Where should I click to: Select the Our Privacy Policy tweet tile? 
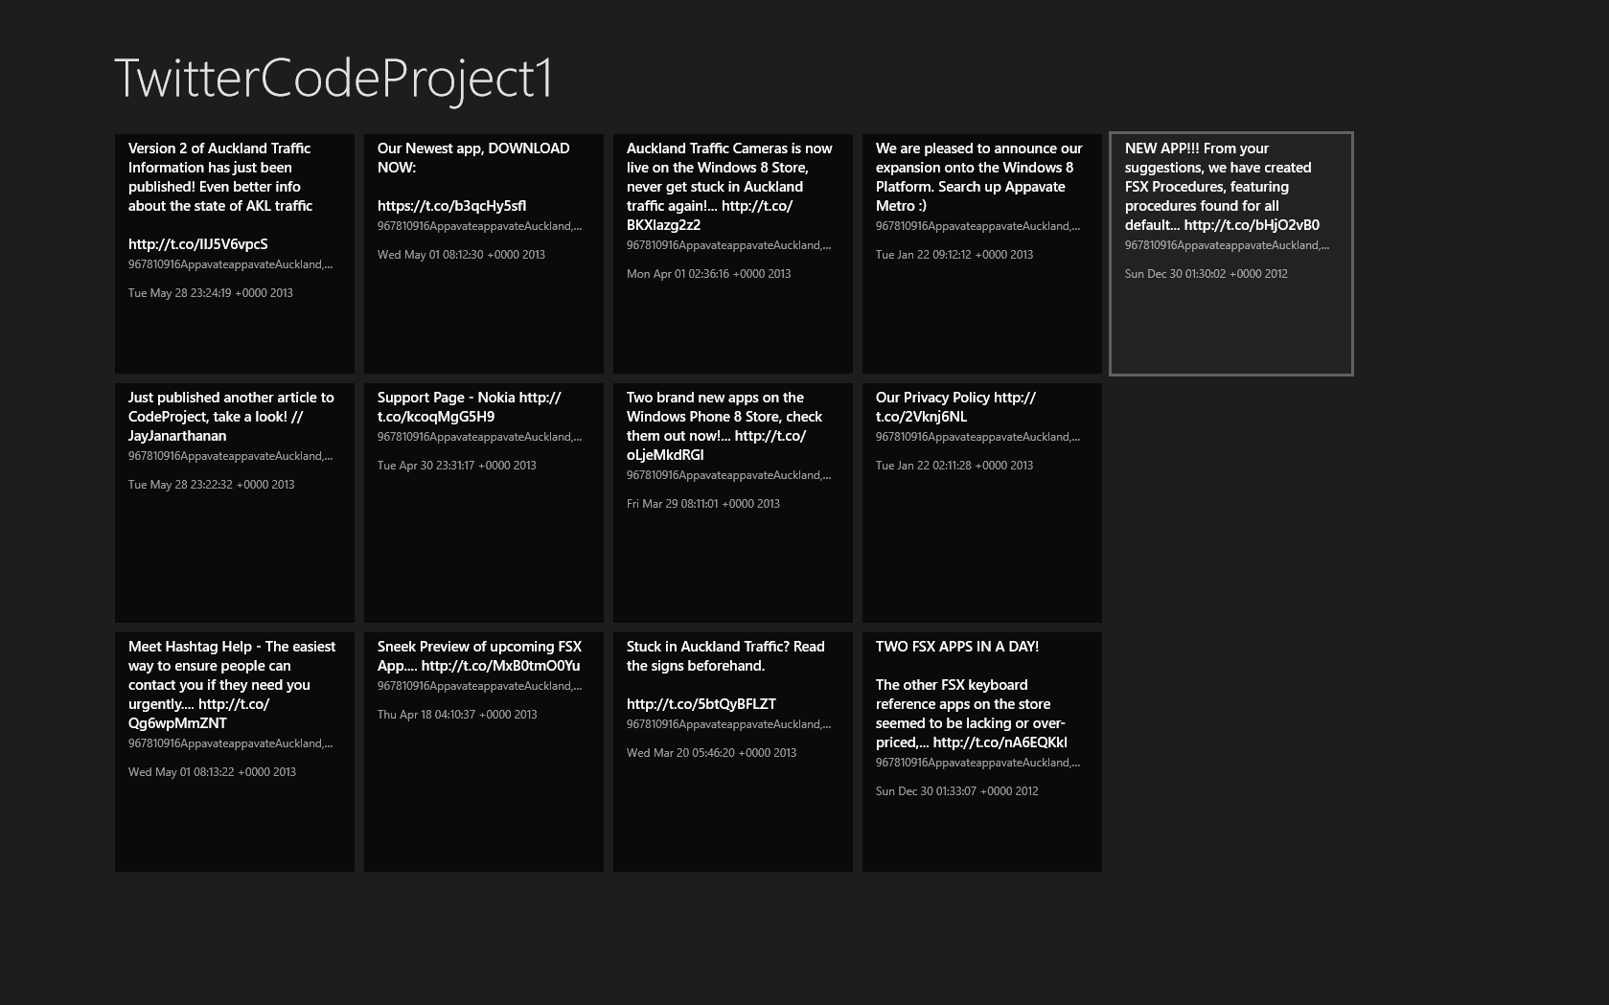[x=982, y=503]
